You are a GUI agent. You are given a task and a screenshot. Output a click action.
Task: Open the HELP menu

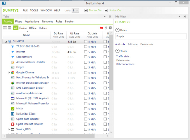pyautogui.click(x=57, y=10)
